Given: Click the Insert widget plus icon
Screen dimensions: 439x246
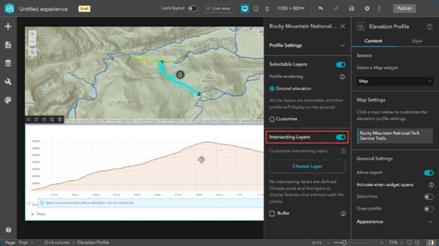Looking at the screenshot, I should pyautogui.click(x=8, y=26).
